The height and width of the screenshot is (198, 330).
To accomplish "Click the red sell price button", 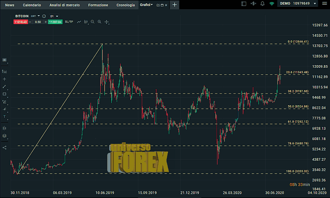I will tap(20, 22).
